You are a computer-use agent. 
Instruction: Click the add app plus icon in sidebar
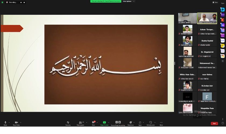[223, 61]
